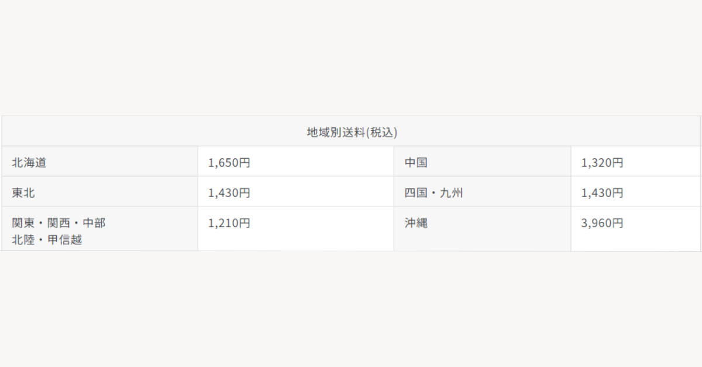Select the 沖縄 region cell
Image resolution: width=702 pixels, height=367 pixels.
pyautogui.click(x=482, y=229)
